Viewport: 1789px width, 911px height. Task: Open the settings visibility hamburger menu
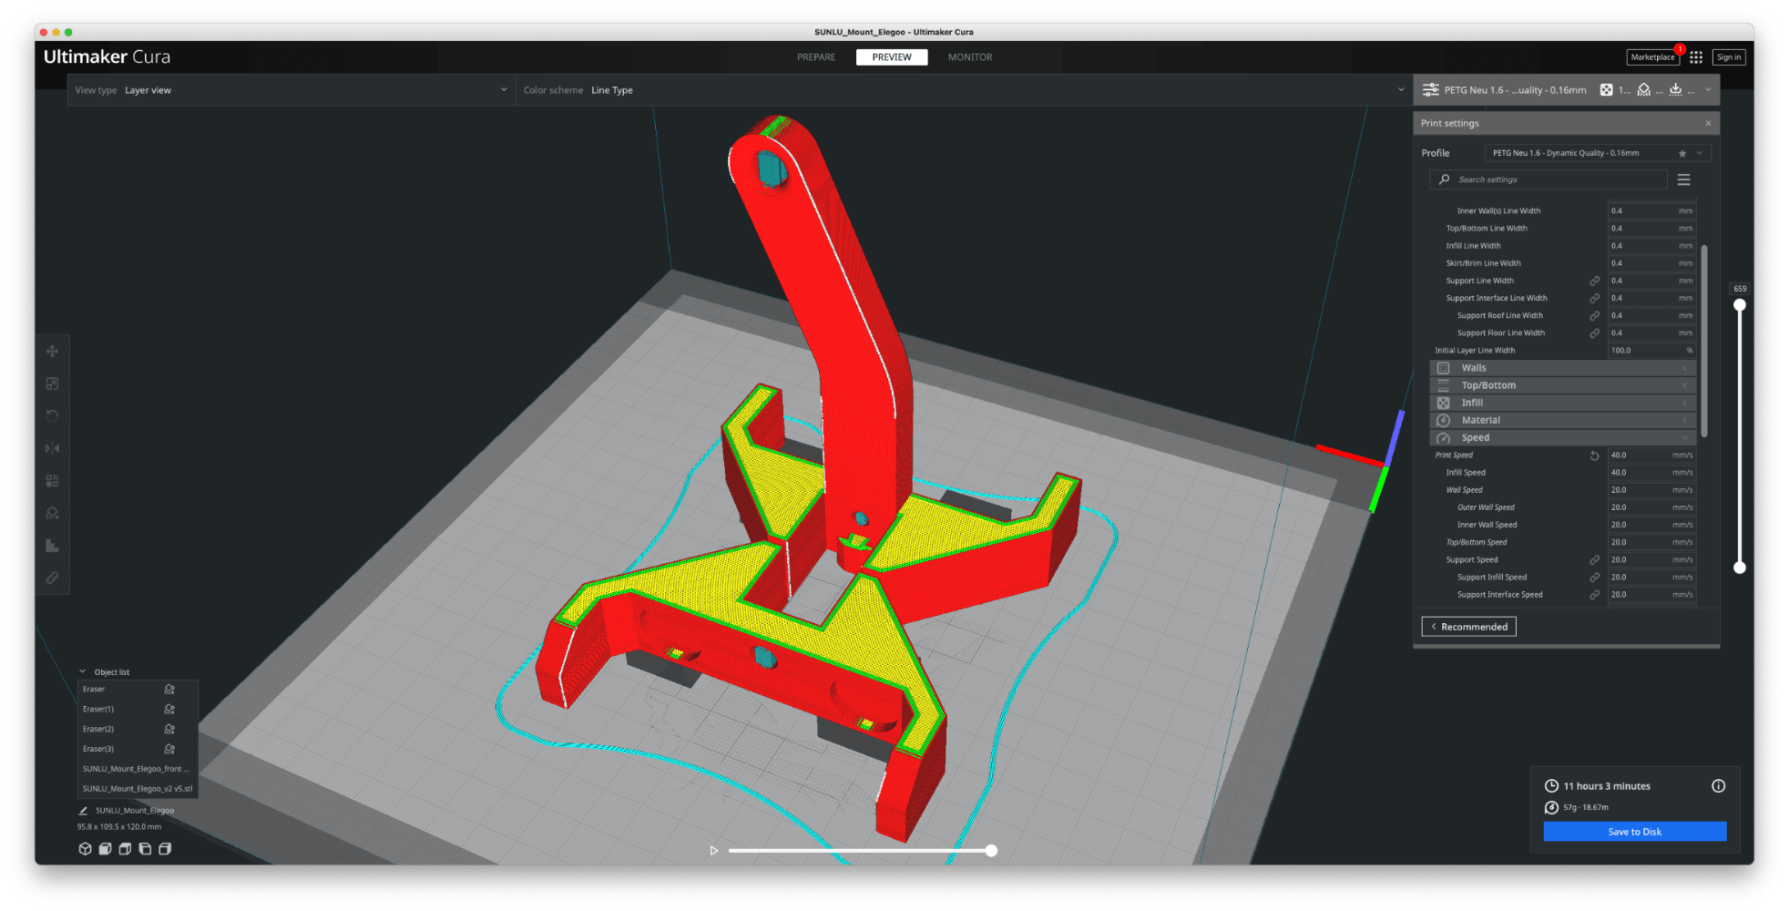[1684, 180]
